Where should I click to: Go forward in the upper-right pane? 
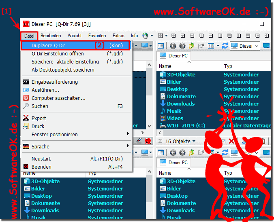click(x=182, y=46)
